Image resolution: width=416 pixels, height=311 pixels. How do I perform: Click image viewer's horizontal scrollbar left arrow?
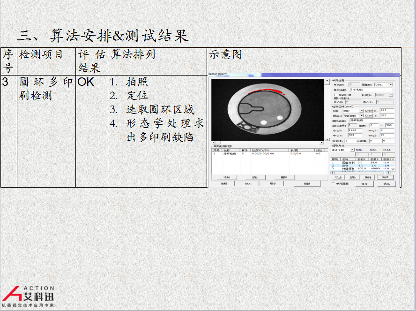tap(214, 143)
